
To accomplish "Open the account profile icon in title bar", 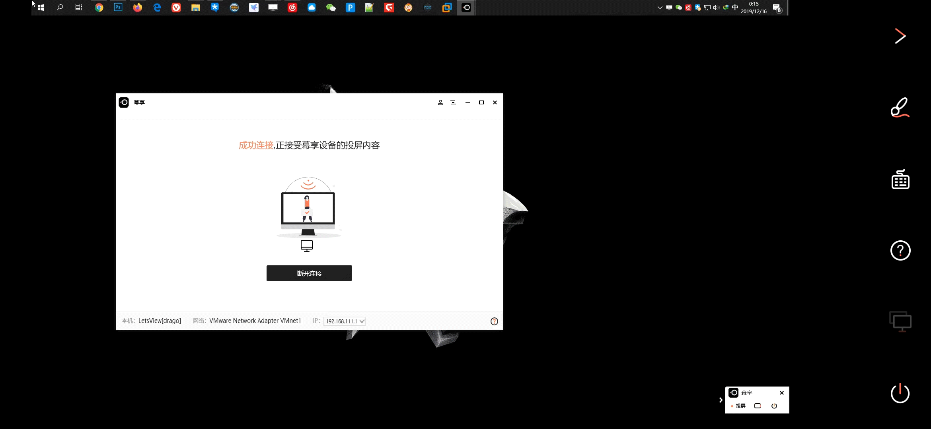I will point(440,102).
